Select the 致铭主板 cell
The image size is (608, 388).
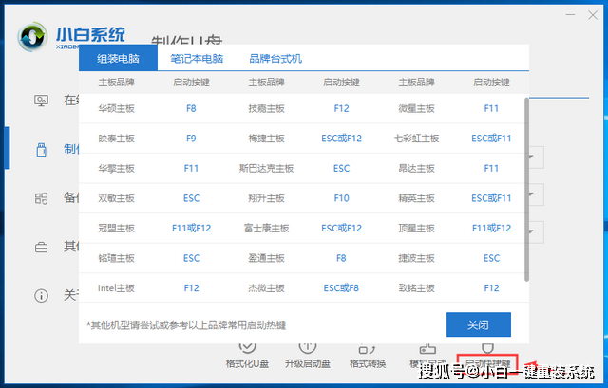pyautogui.click(x=416, y=288)
